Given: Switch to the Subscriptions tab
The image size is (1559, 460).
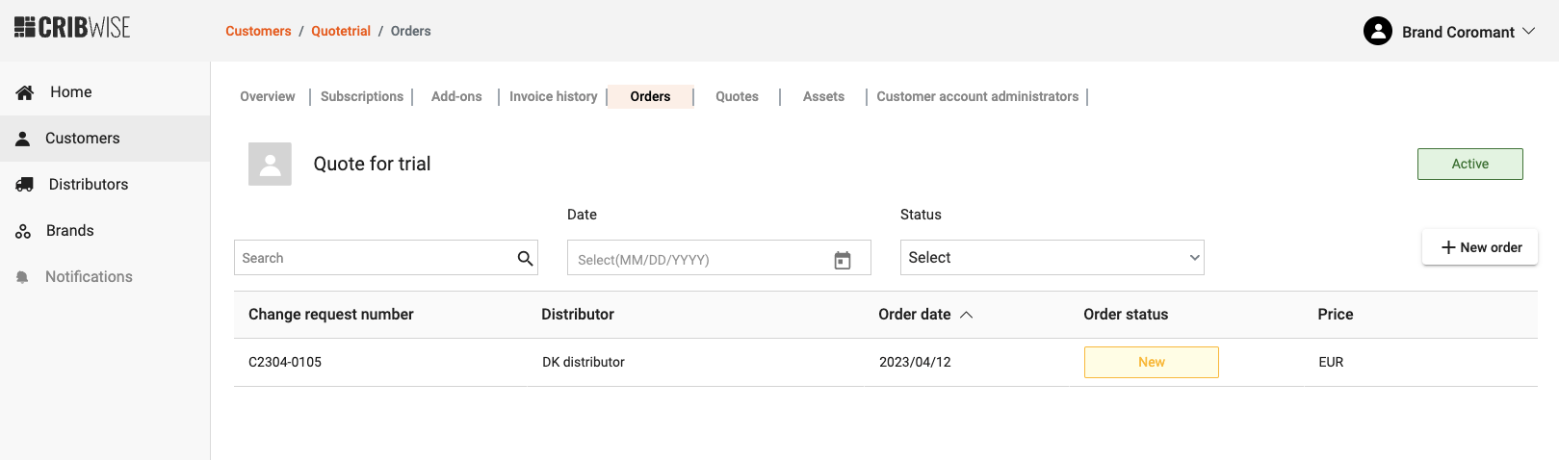Looking at the screenshot, I should click(x=362, y=96).
